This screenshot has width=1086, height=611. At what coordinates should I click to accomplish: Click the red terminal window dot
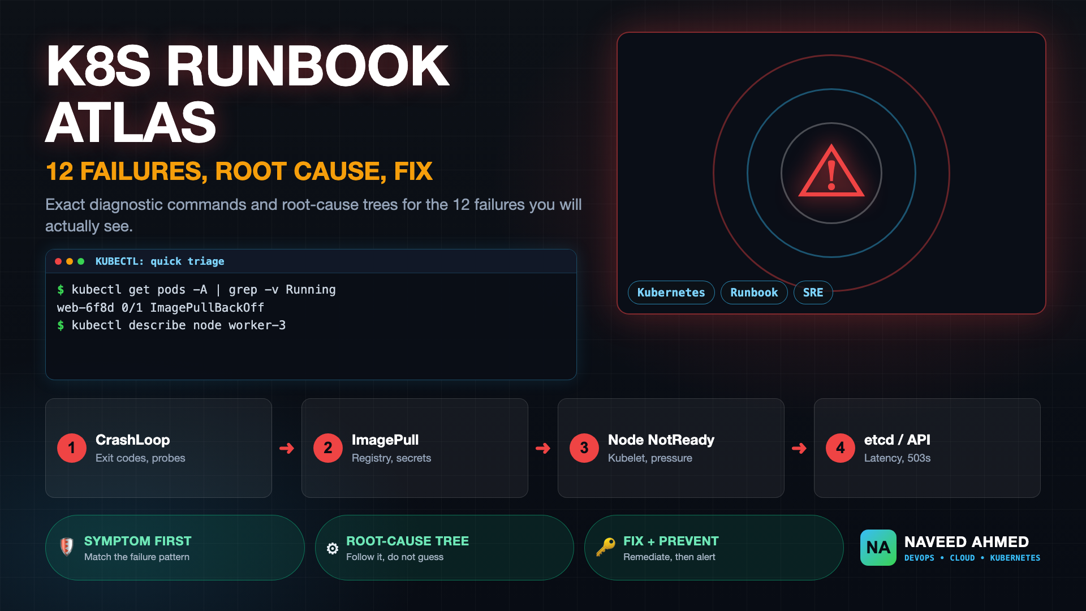point(58,261)
